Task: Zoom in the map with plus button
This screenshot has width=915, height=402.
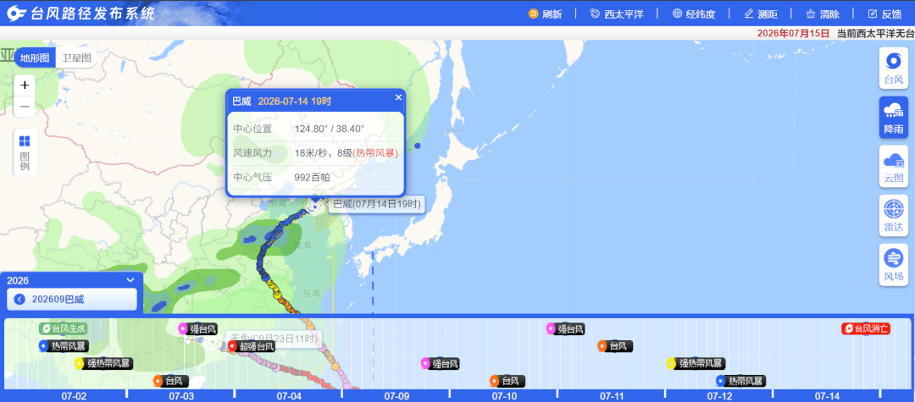Action: (25, 85)
